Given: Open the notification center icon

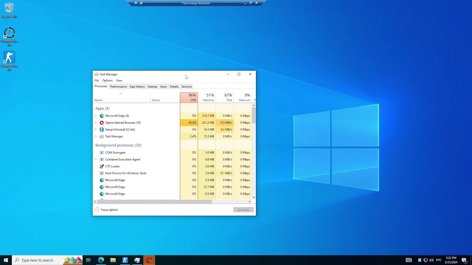Looking at the screenshot, I should point(464,260).
